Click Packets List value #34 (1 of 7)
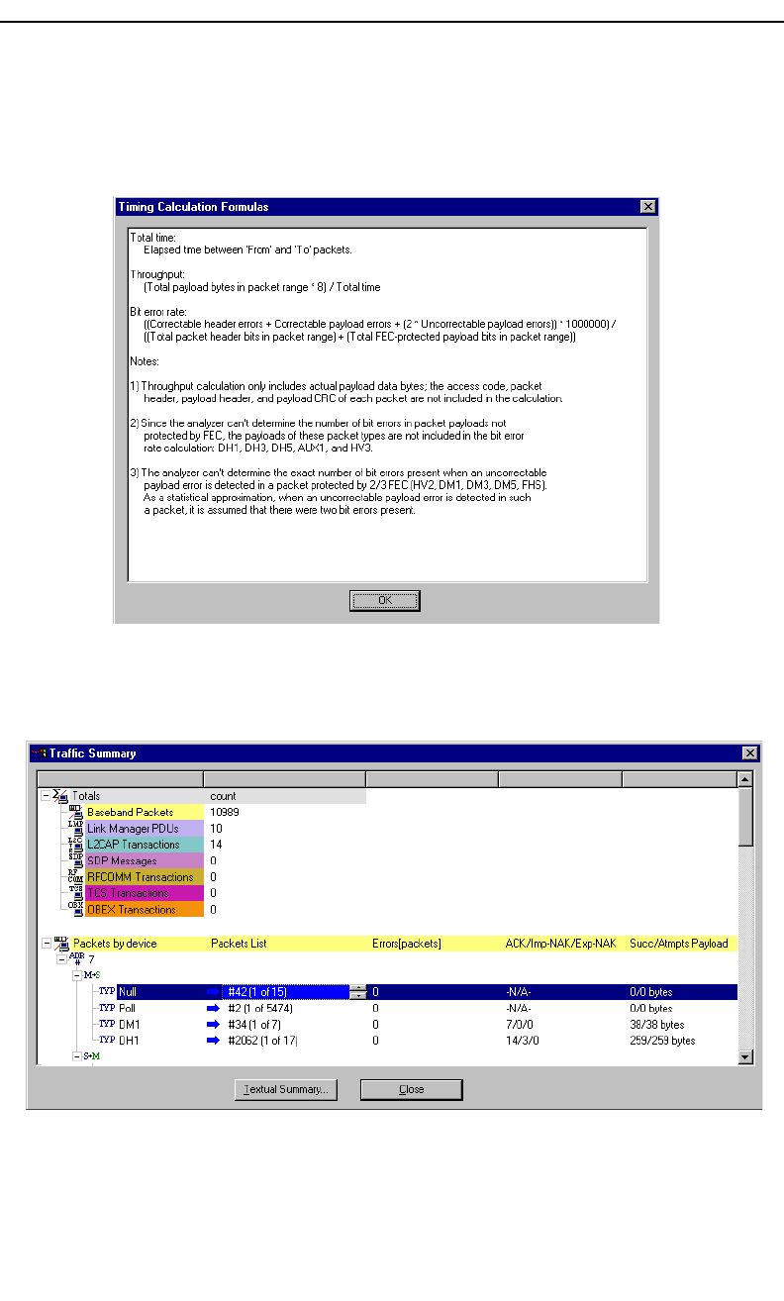Screen dimensions: 784x1301 [254, 1025]
